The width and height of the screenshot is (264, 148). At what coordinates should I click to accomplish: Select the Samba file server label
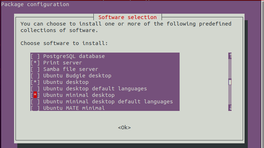[71, 69]
